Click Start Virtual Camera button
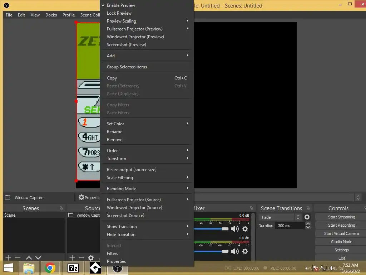 [341, 233]
